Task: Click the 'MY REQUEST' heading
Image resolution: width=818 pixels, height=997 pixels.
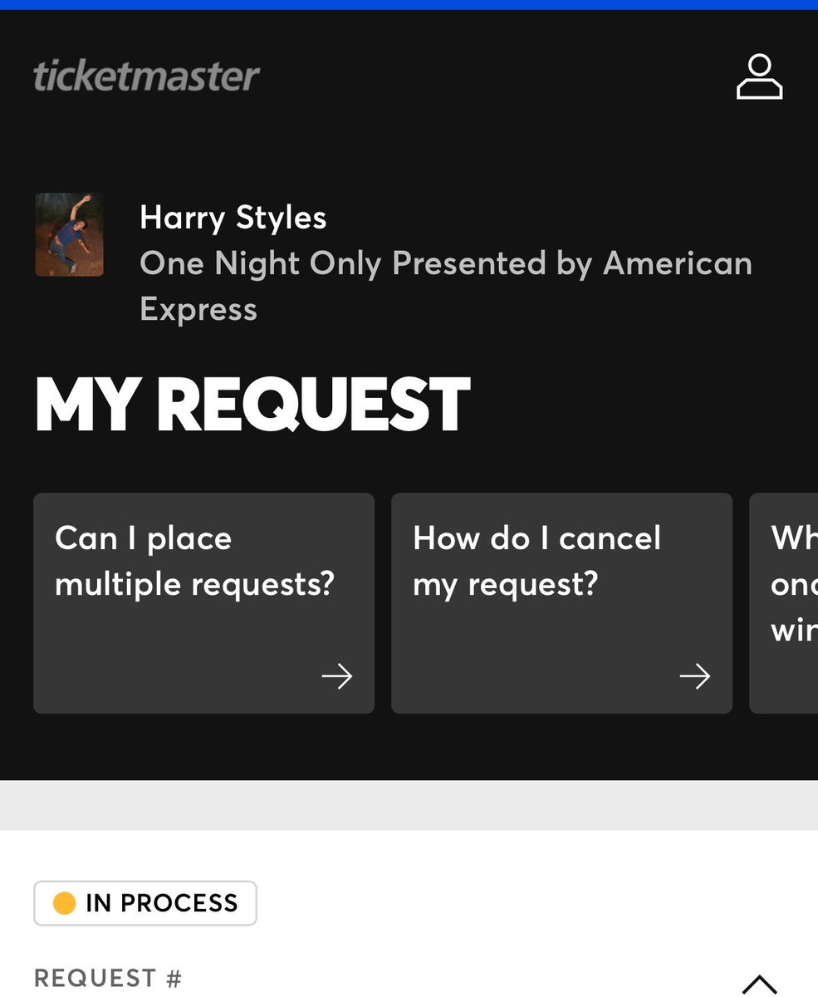Action: [x=252, y=405]
